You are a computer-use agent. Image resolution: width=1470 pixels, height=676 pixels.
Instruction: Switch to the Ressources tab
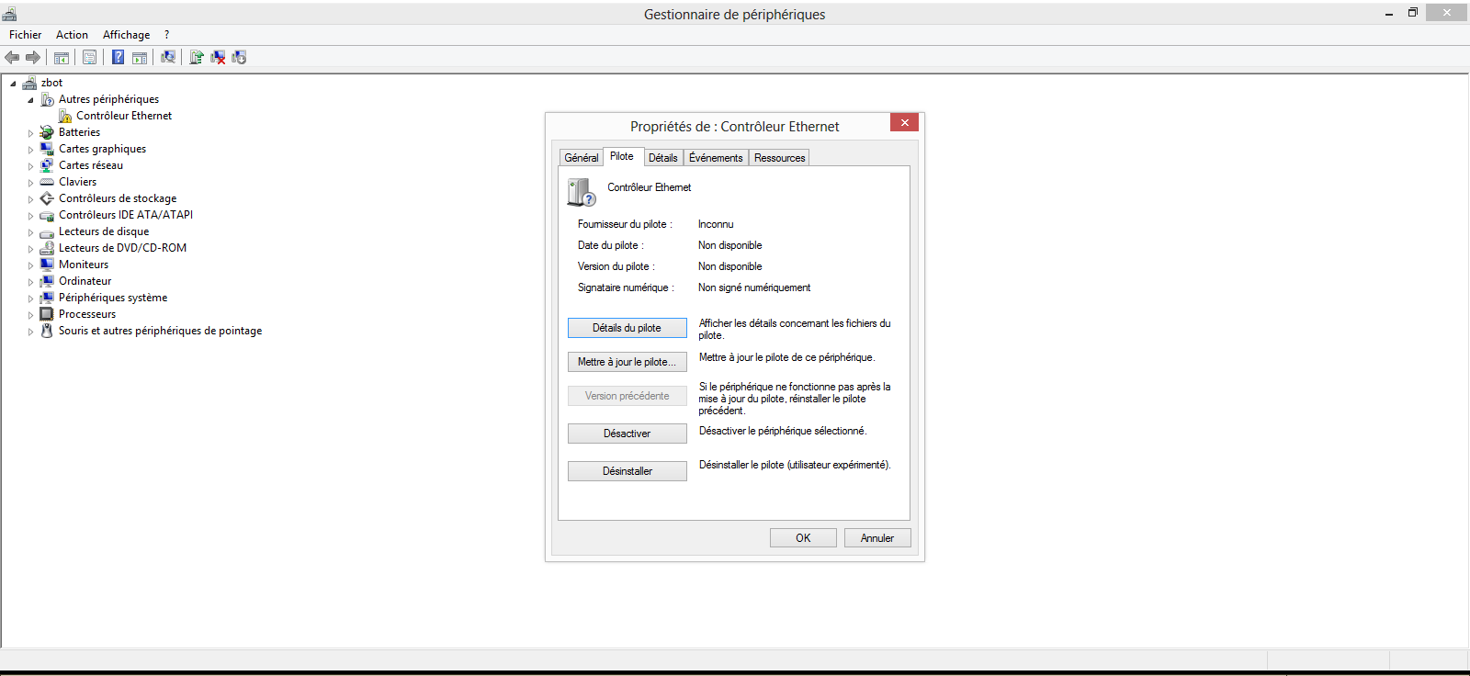point(779,158)
